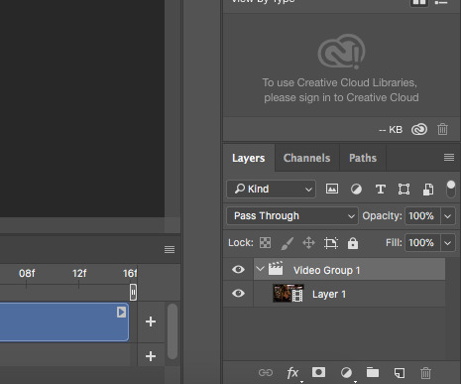Toggle layer filtering on or off switch
The image size is (461, 384).
pyautogui.click(x=451, y=189)
